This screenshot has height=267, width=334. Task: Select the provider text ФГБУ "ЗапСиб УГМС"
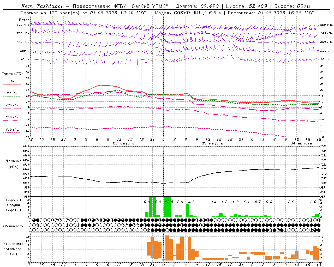click(141, 6)
